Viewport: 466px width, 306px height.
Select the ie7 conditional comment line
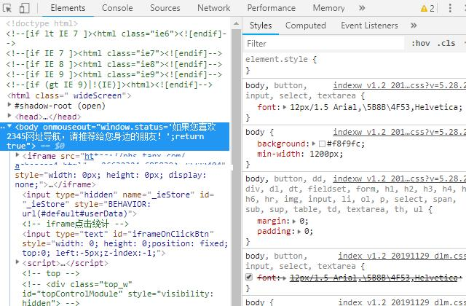[114, 53]
